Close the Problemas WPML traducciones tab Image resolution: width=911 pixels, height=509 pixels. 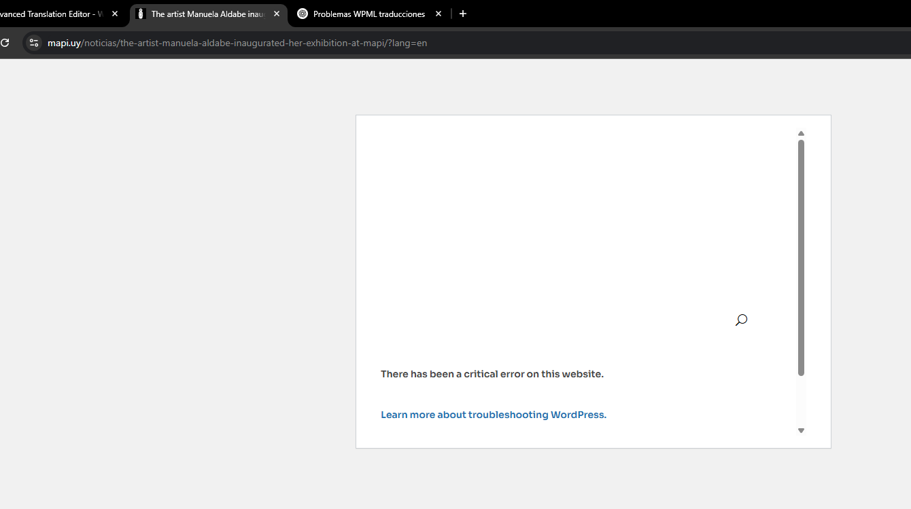439,14
